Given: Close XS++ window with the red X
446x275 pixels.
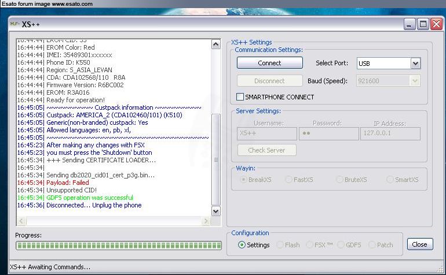Looking at the screenshot, I should [436, 24].
